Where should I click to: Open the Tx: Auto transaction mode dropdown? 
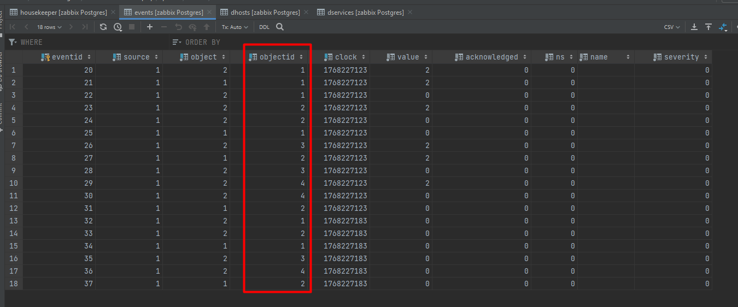235,27
